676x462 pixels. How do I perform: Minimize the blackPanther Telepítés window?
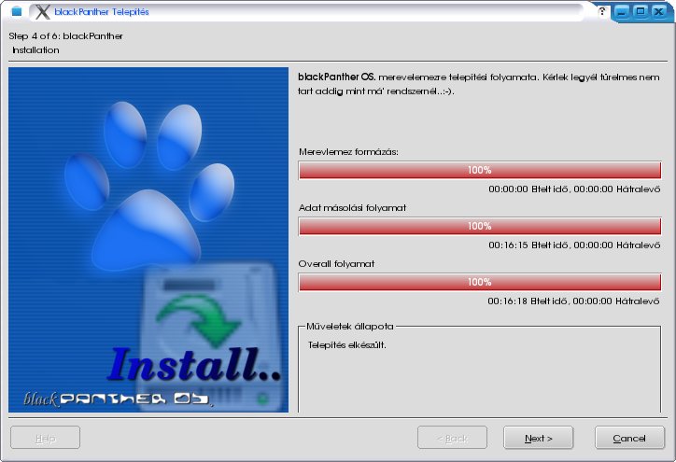pyautogui.click(x=622, y=11)
